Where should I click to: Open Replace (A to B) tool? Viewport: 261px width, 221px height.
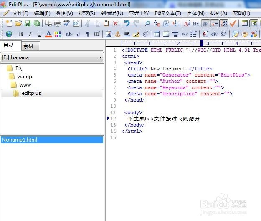(157, 23)
